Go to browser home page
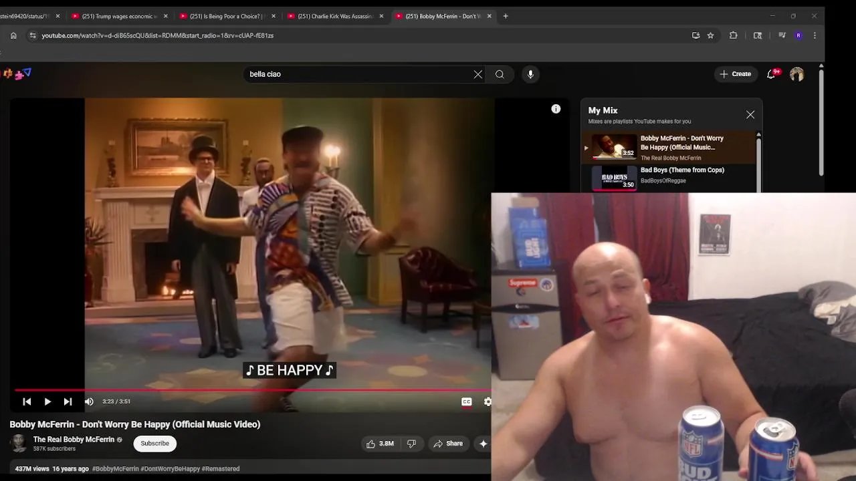856x481 pixels. click(13, 35)
